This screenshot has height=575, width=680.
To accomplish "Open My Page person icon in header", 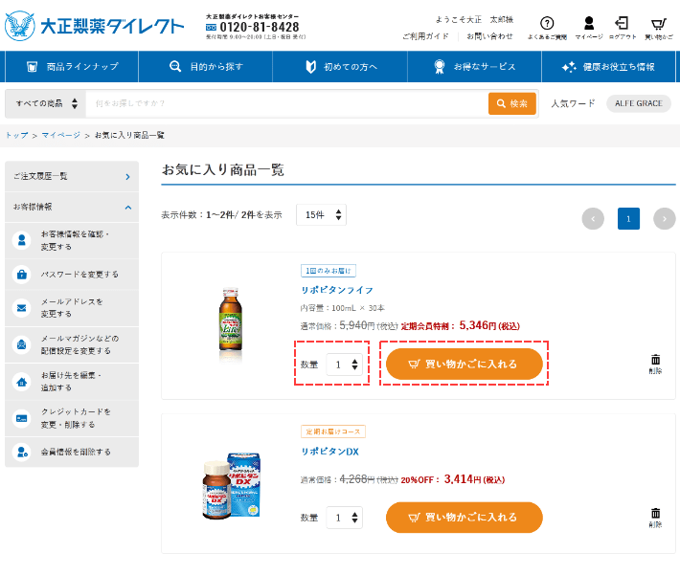I will pos(588,23).
